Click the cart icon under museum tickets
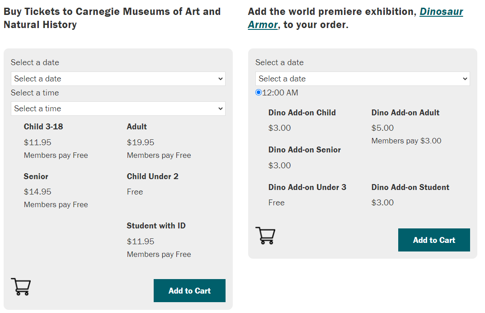 tap(21, 286)
